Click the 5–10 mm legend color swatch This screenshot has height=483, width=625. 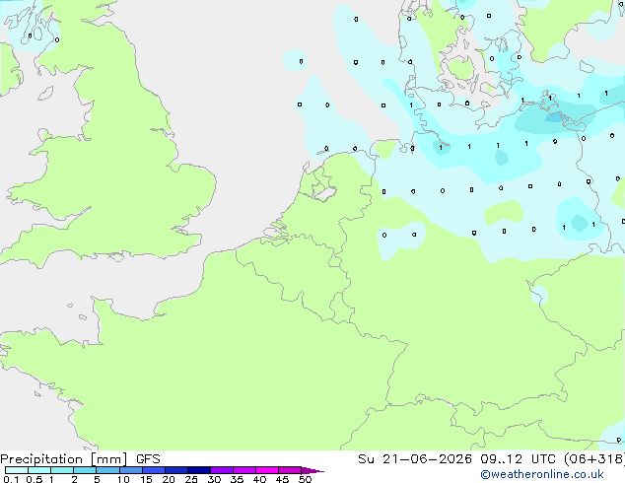pos(107,470)
